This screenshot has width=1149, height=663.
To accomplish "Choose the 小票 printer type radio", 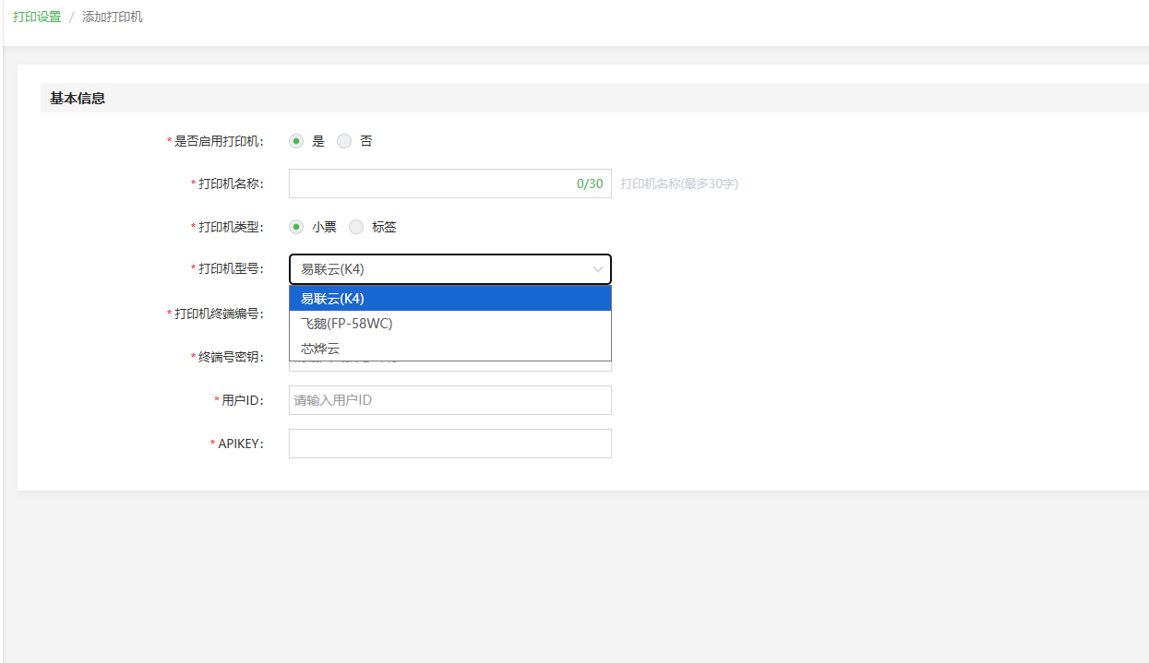I will (296, 227).
